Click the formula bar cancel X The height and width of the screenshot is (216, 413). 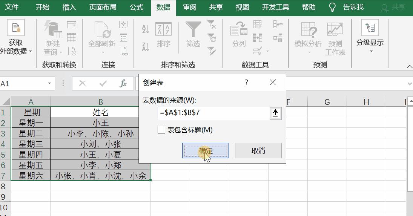pos(82,84)
